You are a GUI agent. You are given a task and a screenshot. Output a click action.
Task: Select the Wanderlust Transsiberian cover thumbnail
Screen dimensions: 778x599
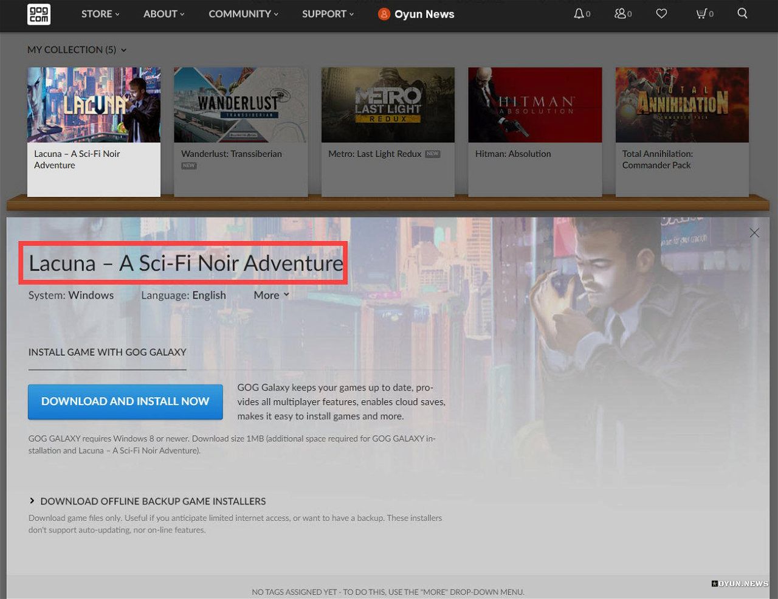[x=241, y=105]
